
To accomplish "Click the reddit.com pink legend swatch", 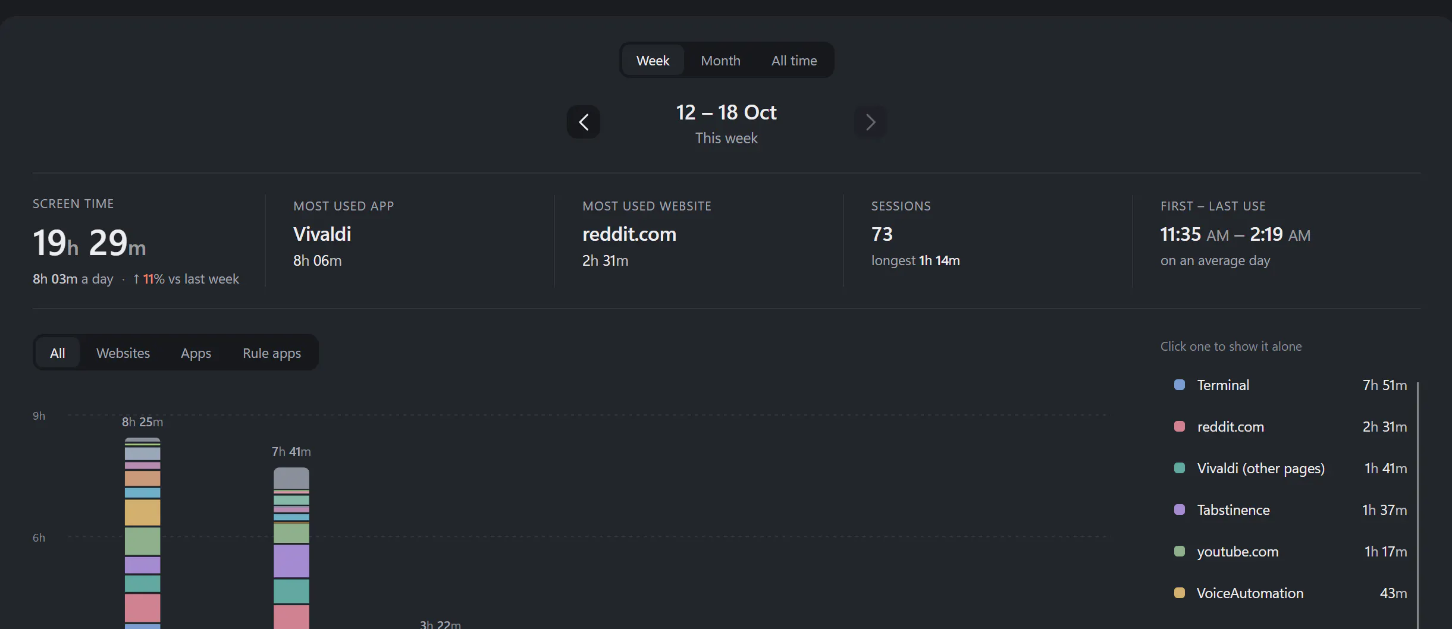I will 1179,426.
